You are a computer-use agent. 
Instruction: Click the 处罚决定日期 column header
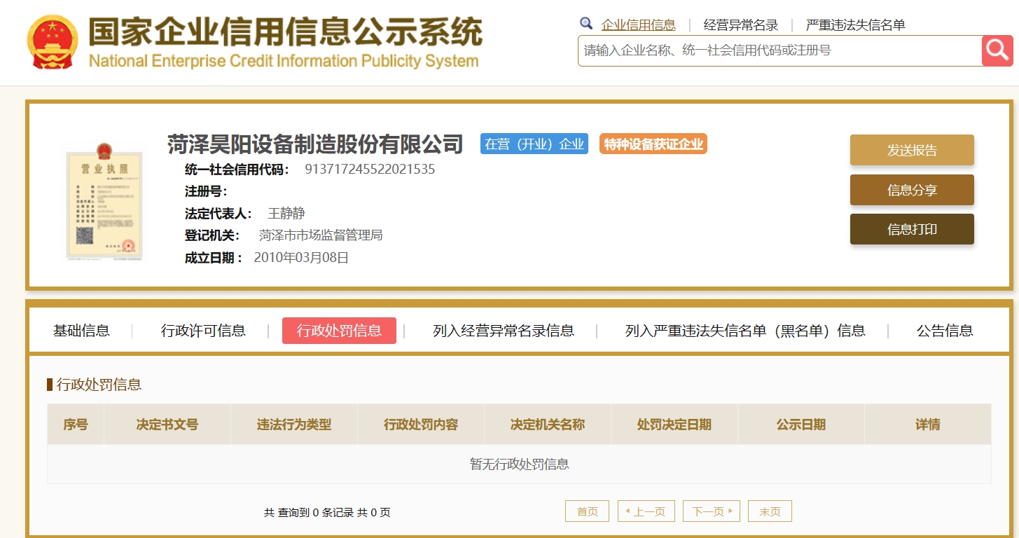pos(674,424)
